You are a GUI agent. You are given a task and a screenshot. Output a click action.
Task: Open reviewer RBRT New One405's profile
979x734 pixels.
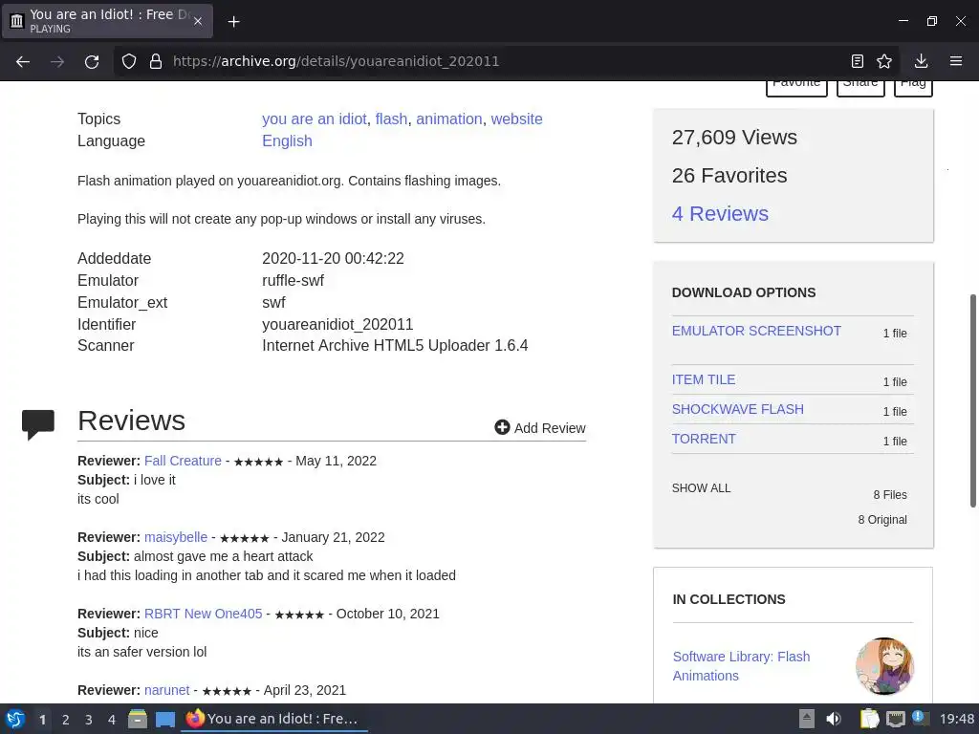click(x=203, y=614)
